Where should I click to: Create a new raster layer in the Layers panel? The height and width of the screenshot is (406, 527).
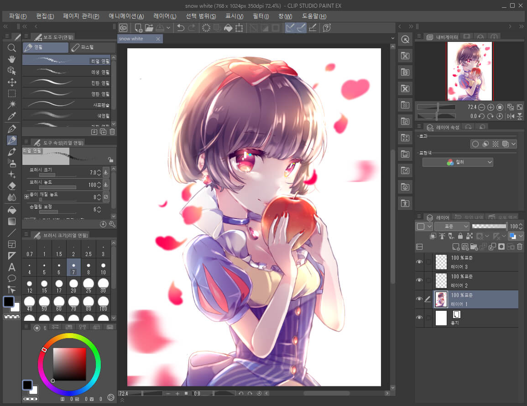click(x=456, y=247)
